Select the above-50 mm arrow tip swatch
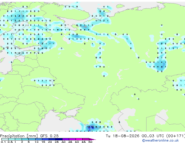 point(92,139)
